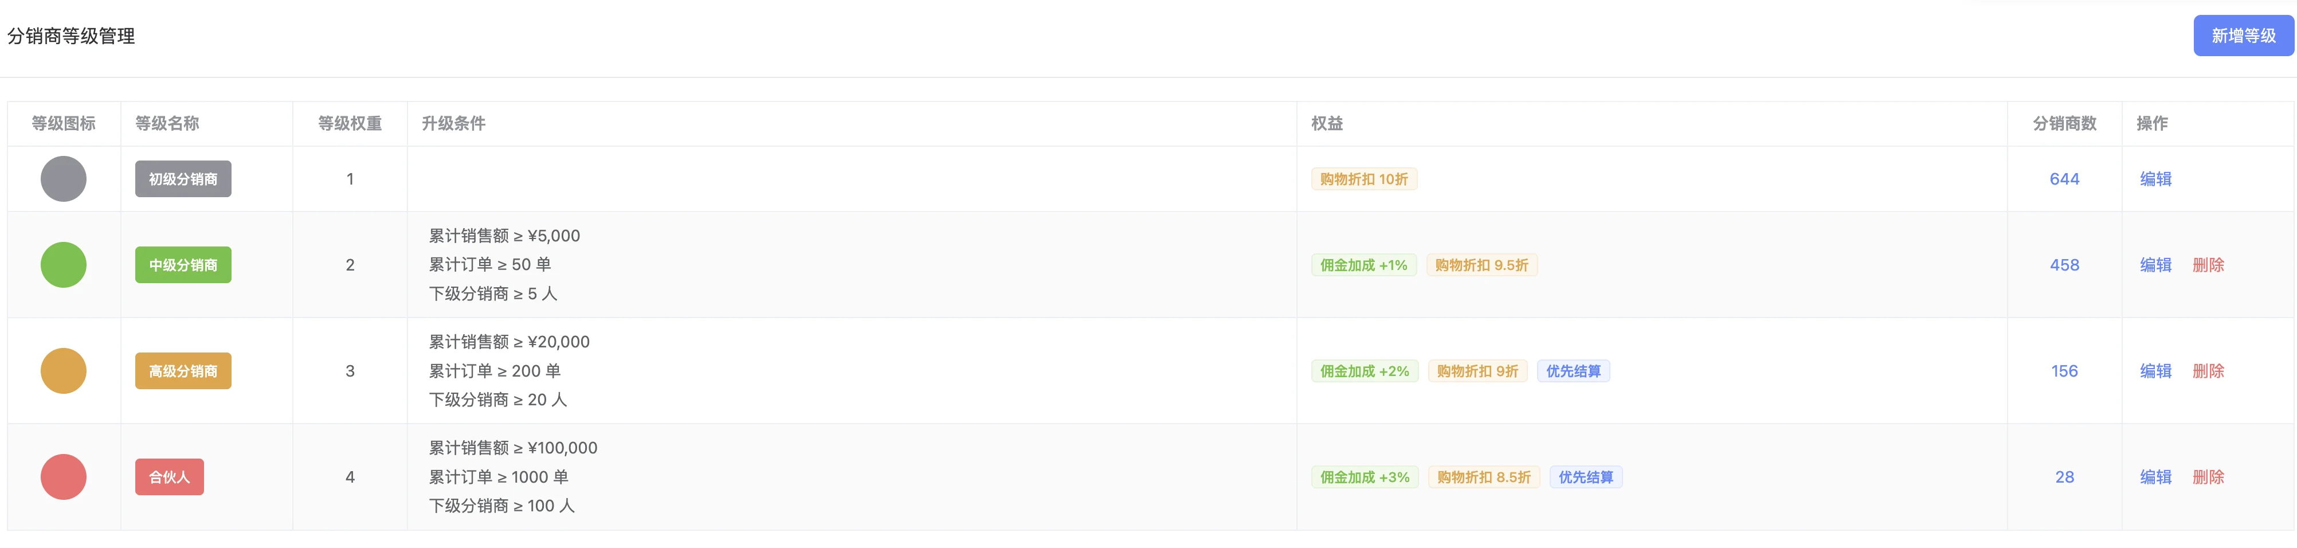
Task: Open 编辑 for 初级分销商 level
Action: [x=2155, y=178]
